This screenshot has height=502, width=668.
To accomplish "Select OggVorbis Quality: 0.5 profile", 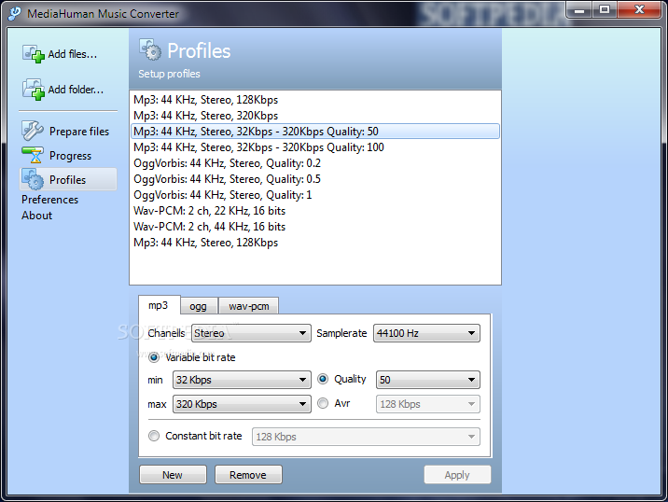I will tap(315, 179).
